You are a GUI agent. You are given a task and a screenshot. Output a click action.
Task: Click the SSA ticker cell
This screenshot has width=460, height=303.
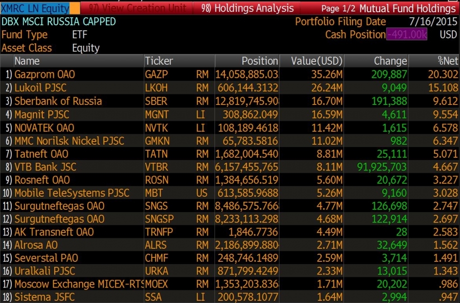coord(153,297)
